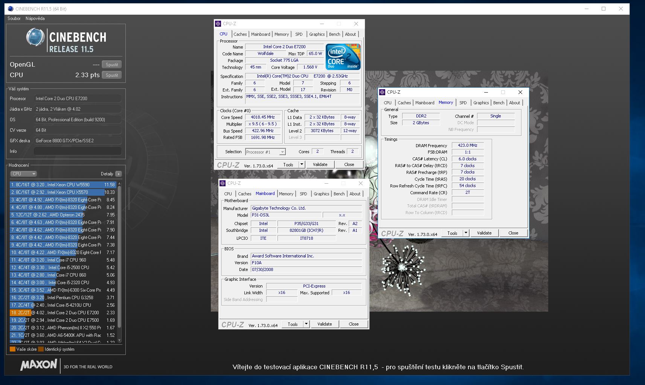Minimize the CPU-Z Memory window
645x385 pixels.
pos(486,92)
